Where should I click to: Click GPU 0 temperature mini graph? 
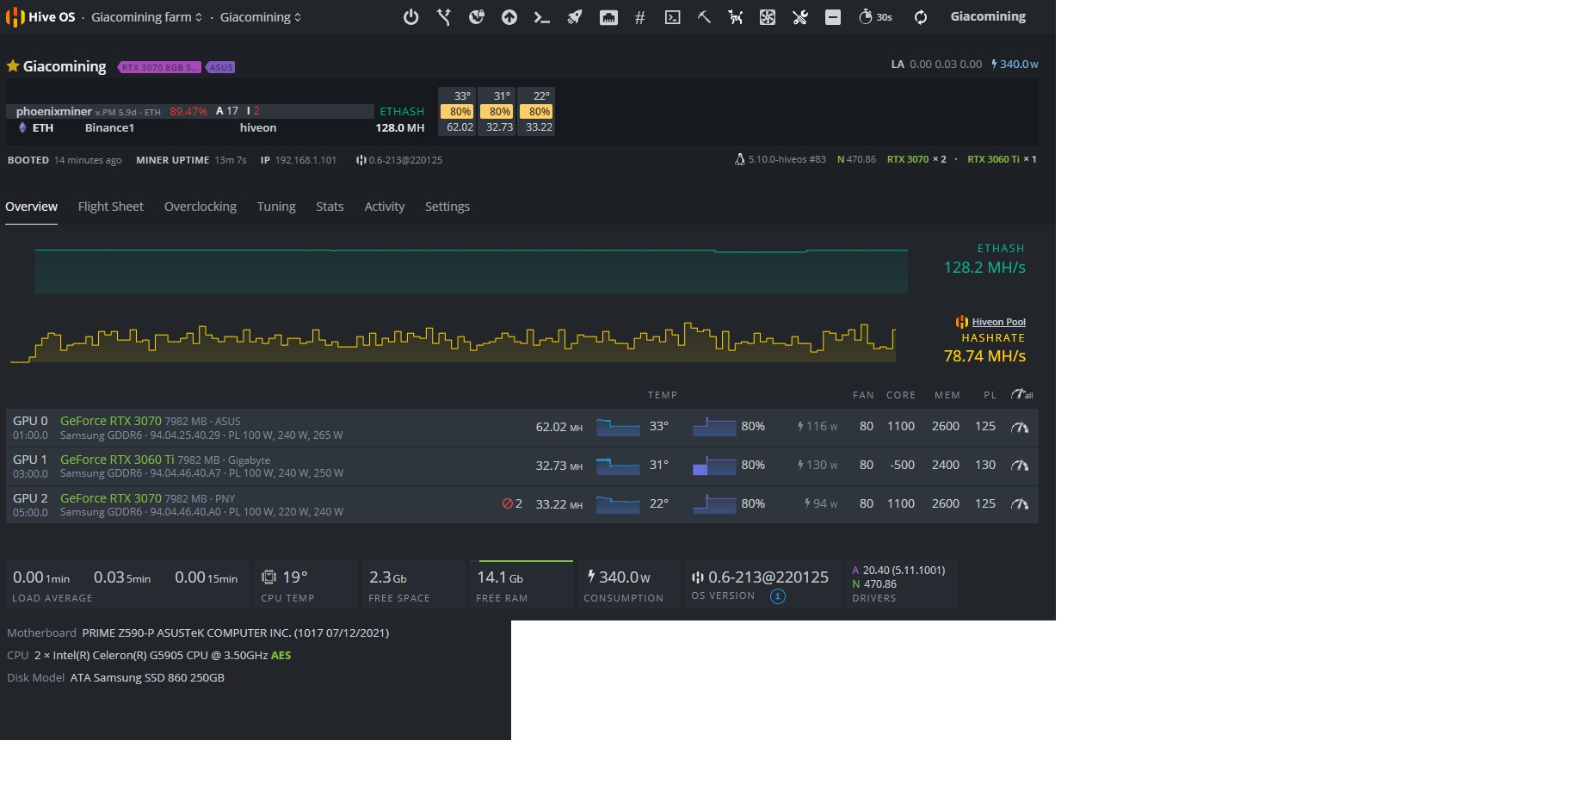618,427
